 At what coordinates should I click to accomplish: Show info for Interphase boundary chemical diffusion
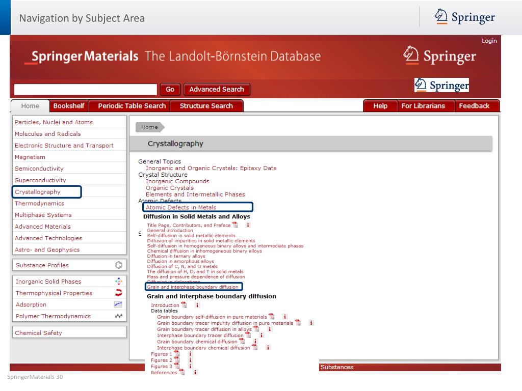(268, 347)
